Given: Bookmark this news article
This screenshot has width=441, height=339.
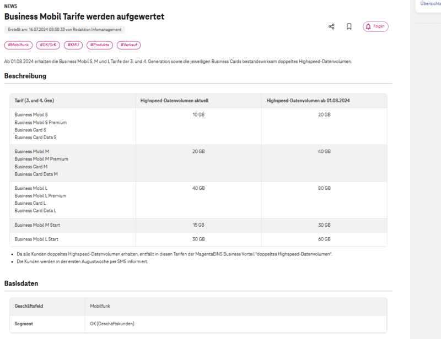Looking at the screenshot, I should 349,26.
